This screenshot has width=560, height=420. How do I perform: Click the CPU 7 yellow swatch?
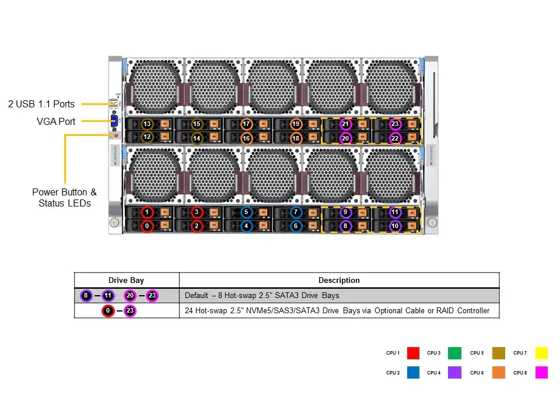tap(541, 353)
